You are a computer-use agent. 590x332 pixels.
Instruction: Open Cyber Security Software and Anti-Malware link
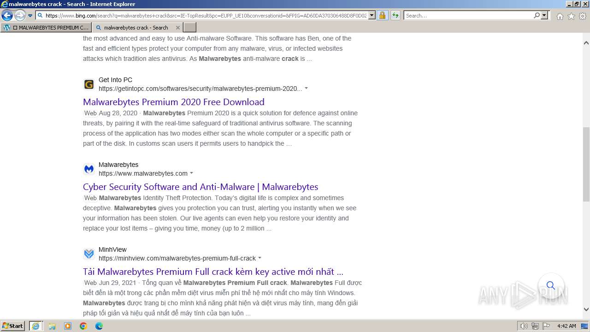tap(201, 187)
